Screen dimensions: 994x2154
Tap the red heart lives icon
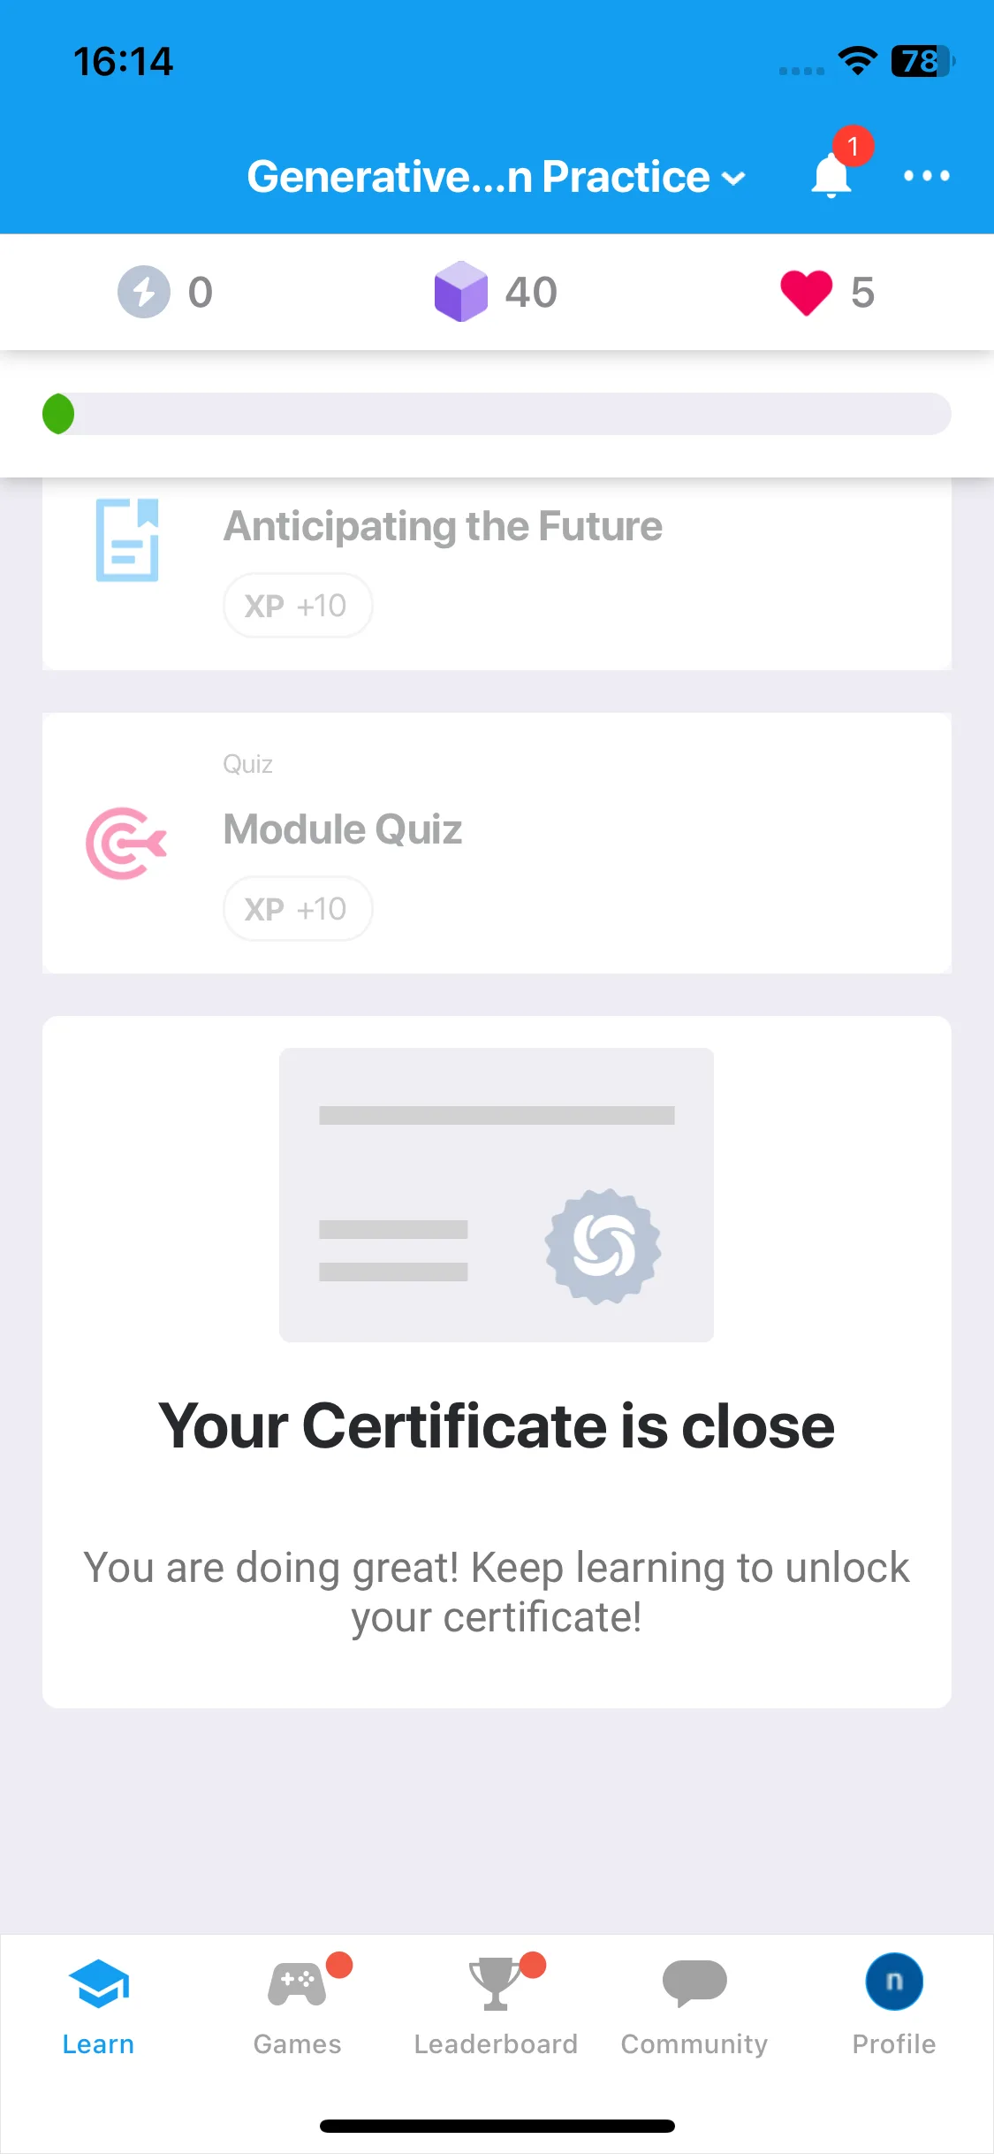pos(806,293)
